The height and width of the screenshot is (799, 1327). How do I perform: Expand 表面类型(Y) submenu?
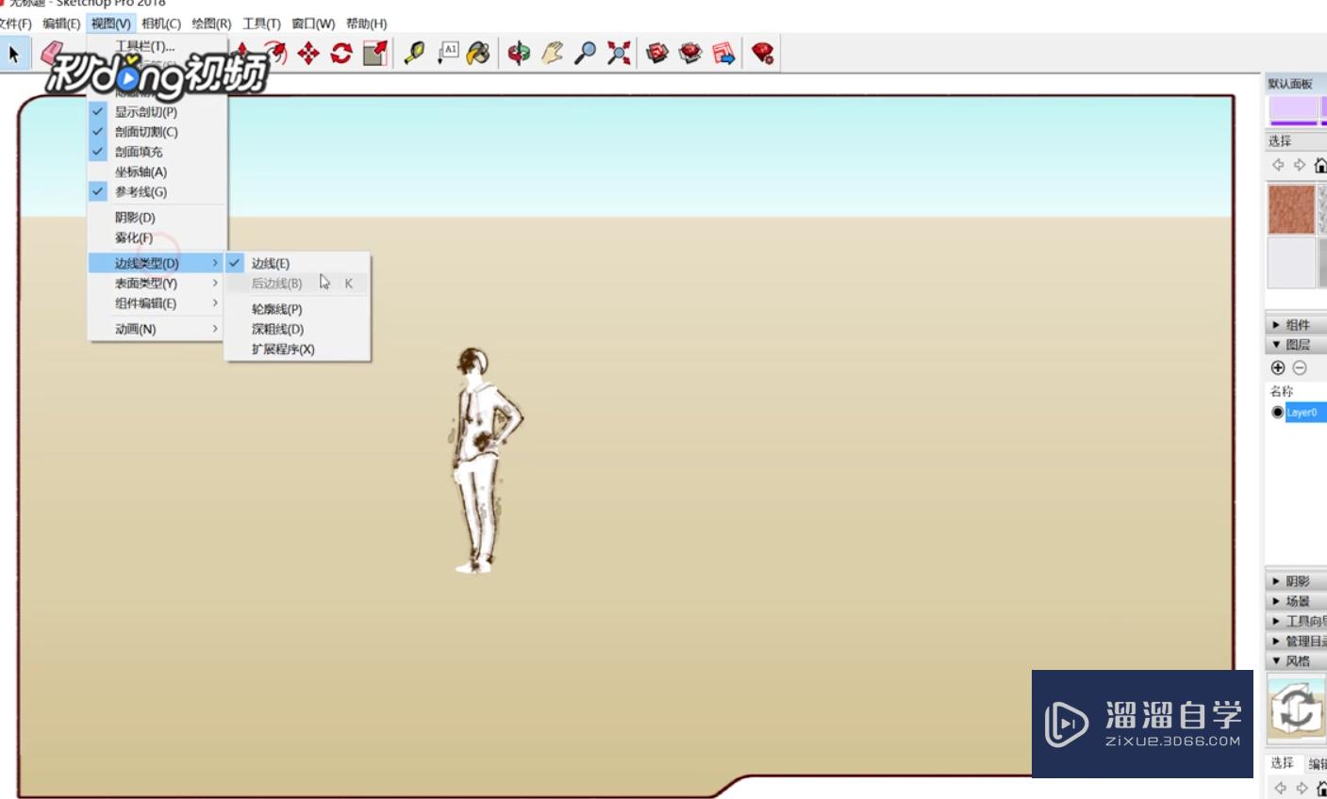(158, 283)
